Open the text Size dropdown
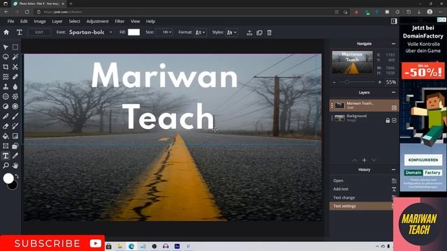447x251 pixels. [164, 32]
